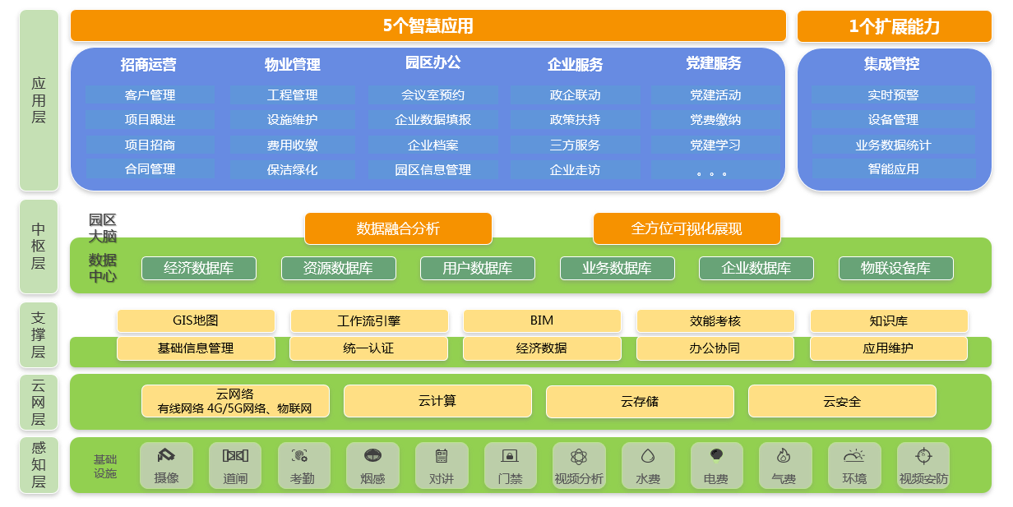The height and width of the screenshot is (507, 1013).
Task: Click the 应用维护 module
Action: click(x=889, y=348)
